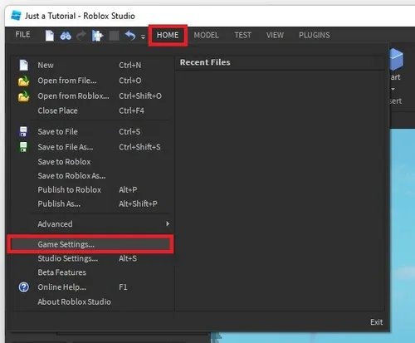
Task: Open Game Settings...
Action: [x=90, y=244]
